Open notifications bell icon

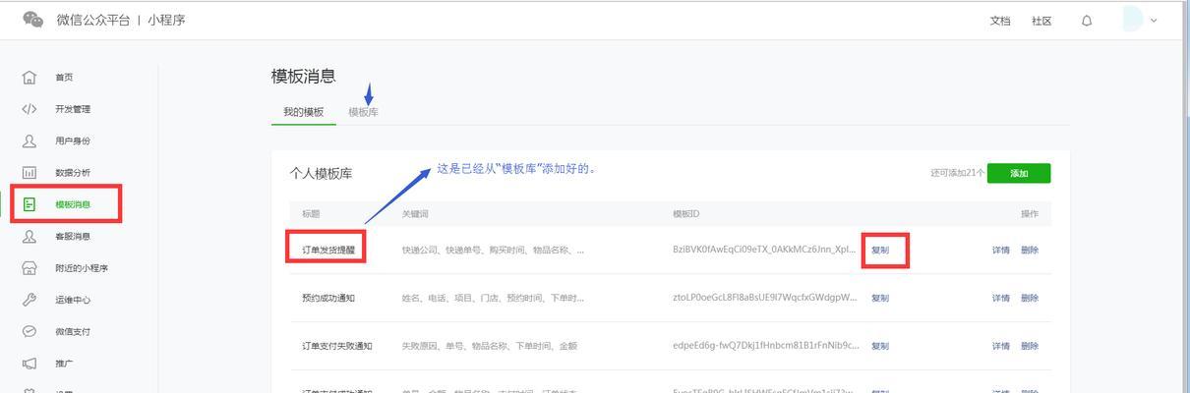tap(1087, 21)
